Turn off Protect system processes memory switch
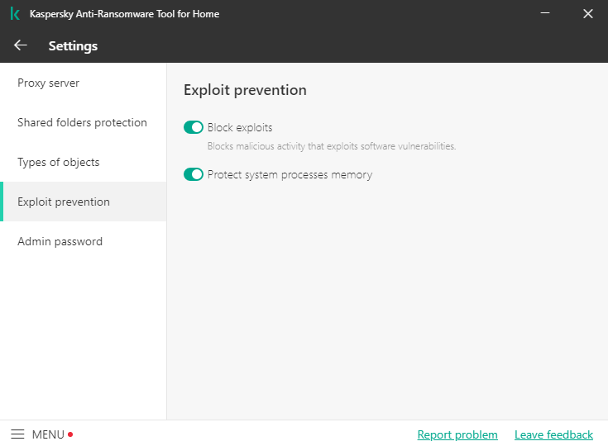Screen dimensions: 608x446 click(x=194, y=175)
